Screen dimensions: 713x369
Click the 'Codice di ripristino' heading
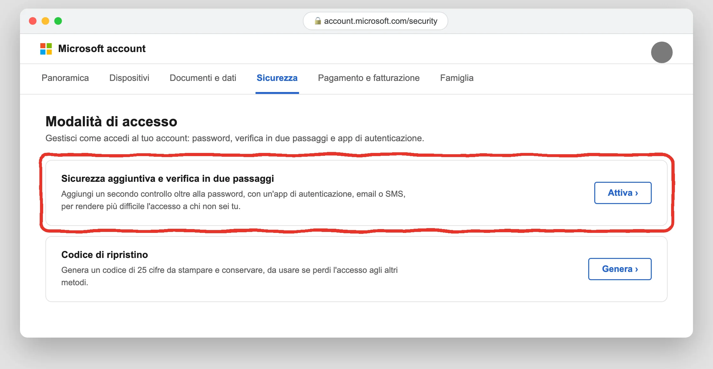coord(104,255)
